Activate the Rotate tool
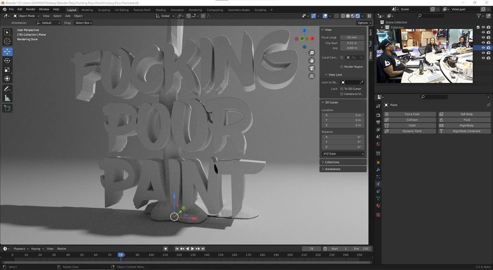This screenshot has height=270, width=493. click(x=7, y=60)
